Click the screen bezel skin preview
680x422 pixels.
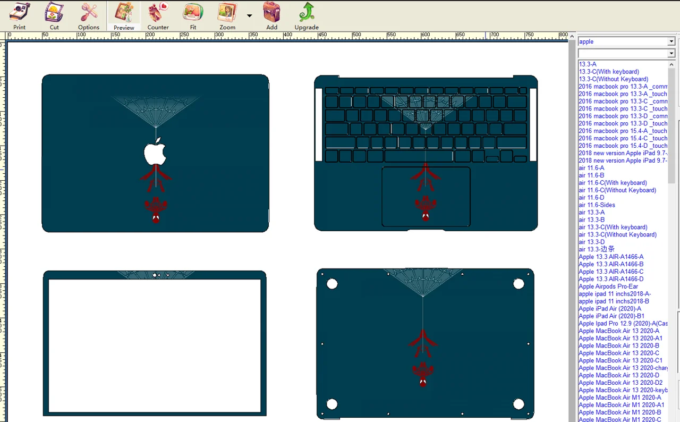155,343
